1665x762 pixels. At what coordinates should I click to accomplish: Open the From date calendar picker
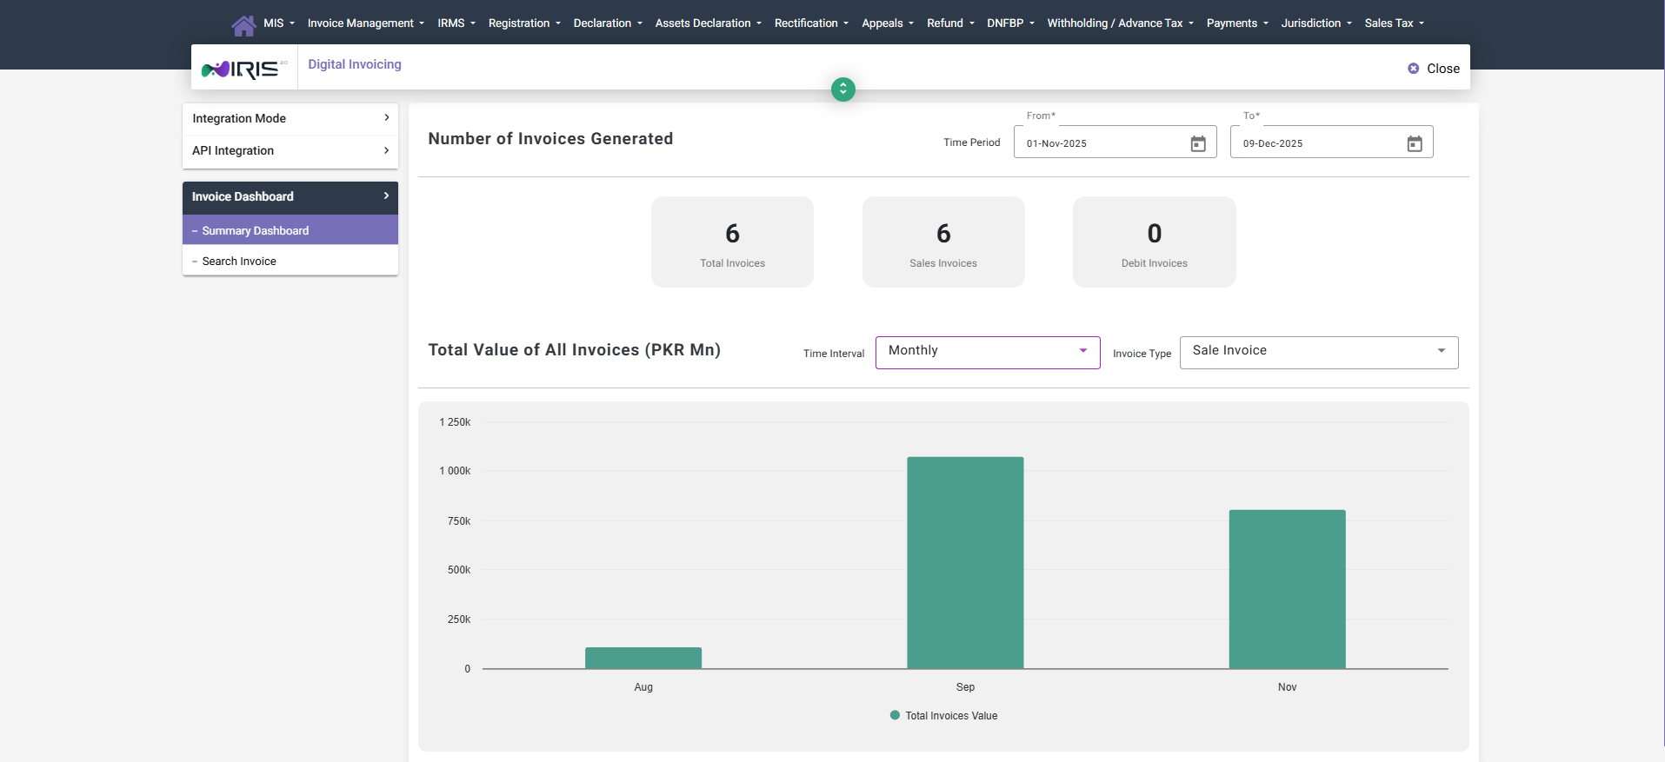pos(1197,143)
